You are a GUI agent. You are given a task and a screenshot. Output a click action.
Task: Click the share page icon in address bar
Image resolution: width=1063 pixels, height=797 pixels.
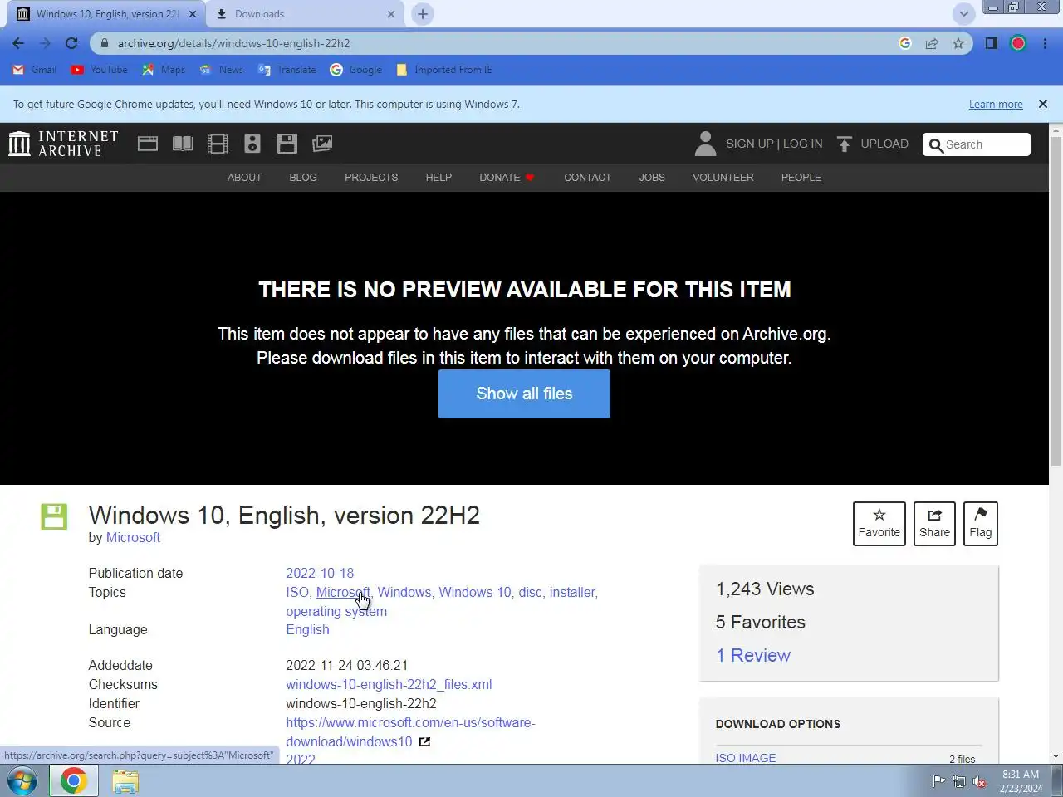[932, 43]
